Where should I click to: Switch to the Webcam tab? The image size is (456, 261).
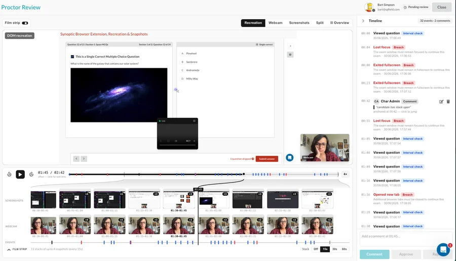pos(275,23)
